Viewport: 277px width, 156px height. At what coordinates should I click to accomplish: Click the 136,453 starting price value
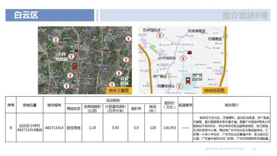170,128
